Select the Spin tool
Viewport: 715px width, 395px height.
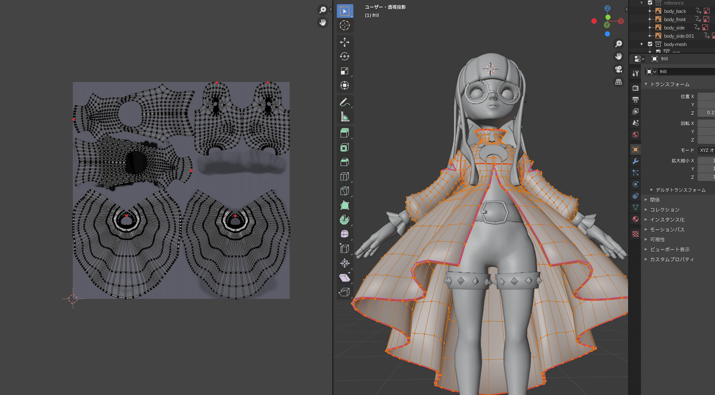point(345,220)
